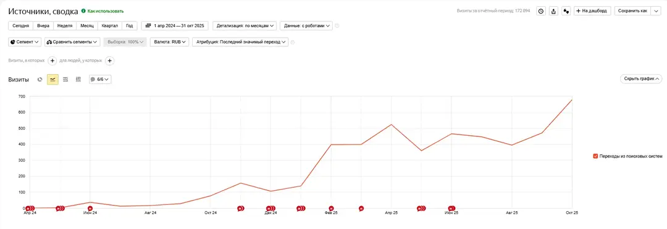
Task: Collapse chart with Скрыть график
Action: 641,79
